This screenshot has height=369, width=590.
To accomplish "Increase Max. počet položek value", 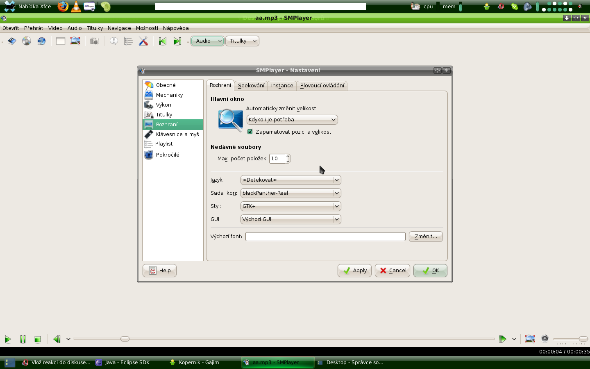I will point(288,156).
